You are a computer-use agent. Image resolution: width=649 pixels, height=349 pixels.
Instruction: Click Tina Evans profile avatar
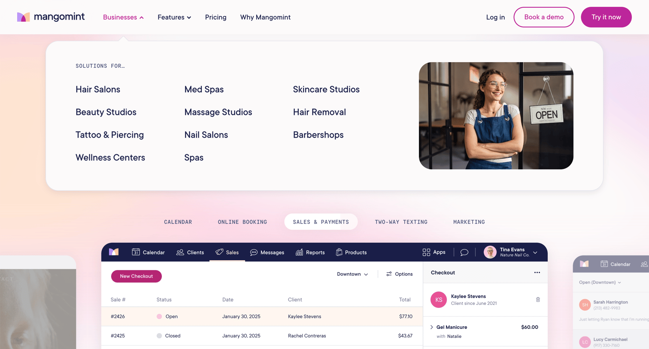click(x=490, y=252)
